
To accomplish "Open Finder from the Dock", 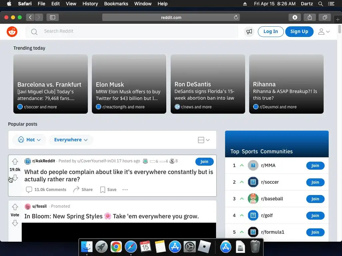I will [87, 247].
